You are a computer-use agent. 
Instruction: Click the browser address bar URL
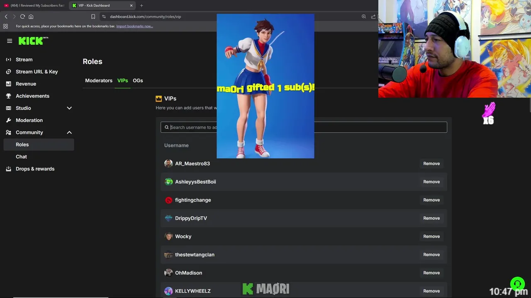click(x=146, y=17)
